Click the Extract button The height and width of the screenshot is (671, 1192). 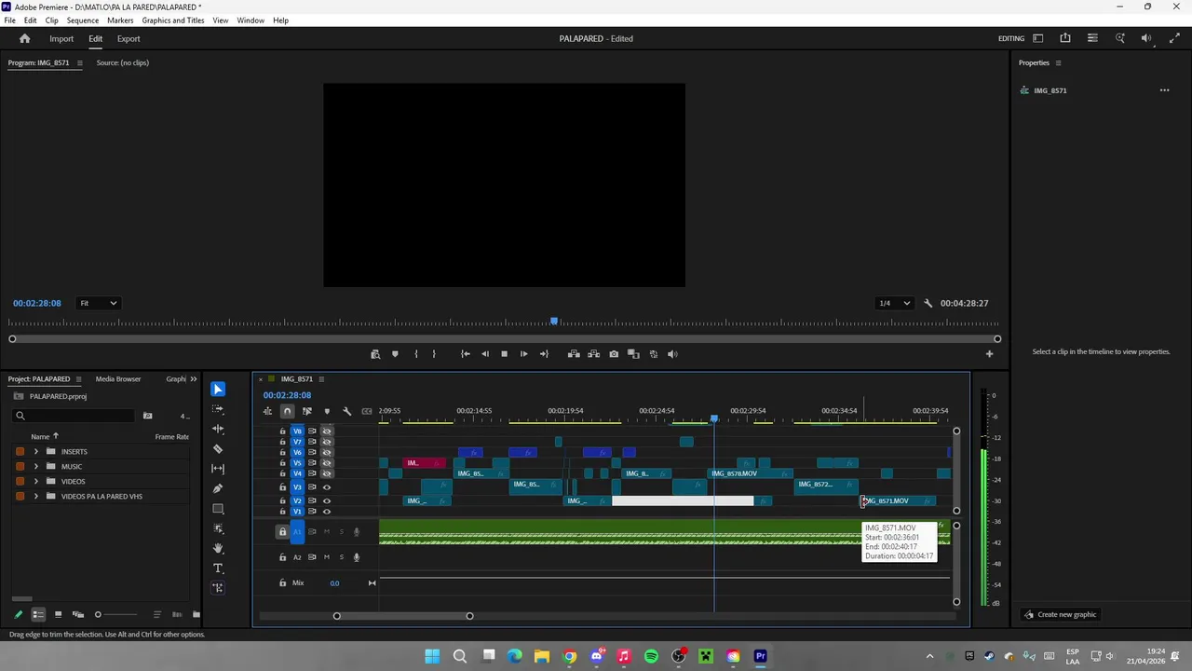pos(593,354)
